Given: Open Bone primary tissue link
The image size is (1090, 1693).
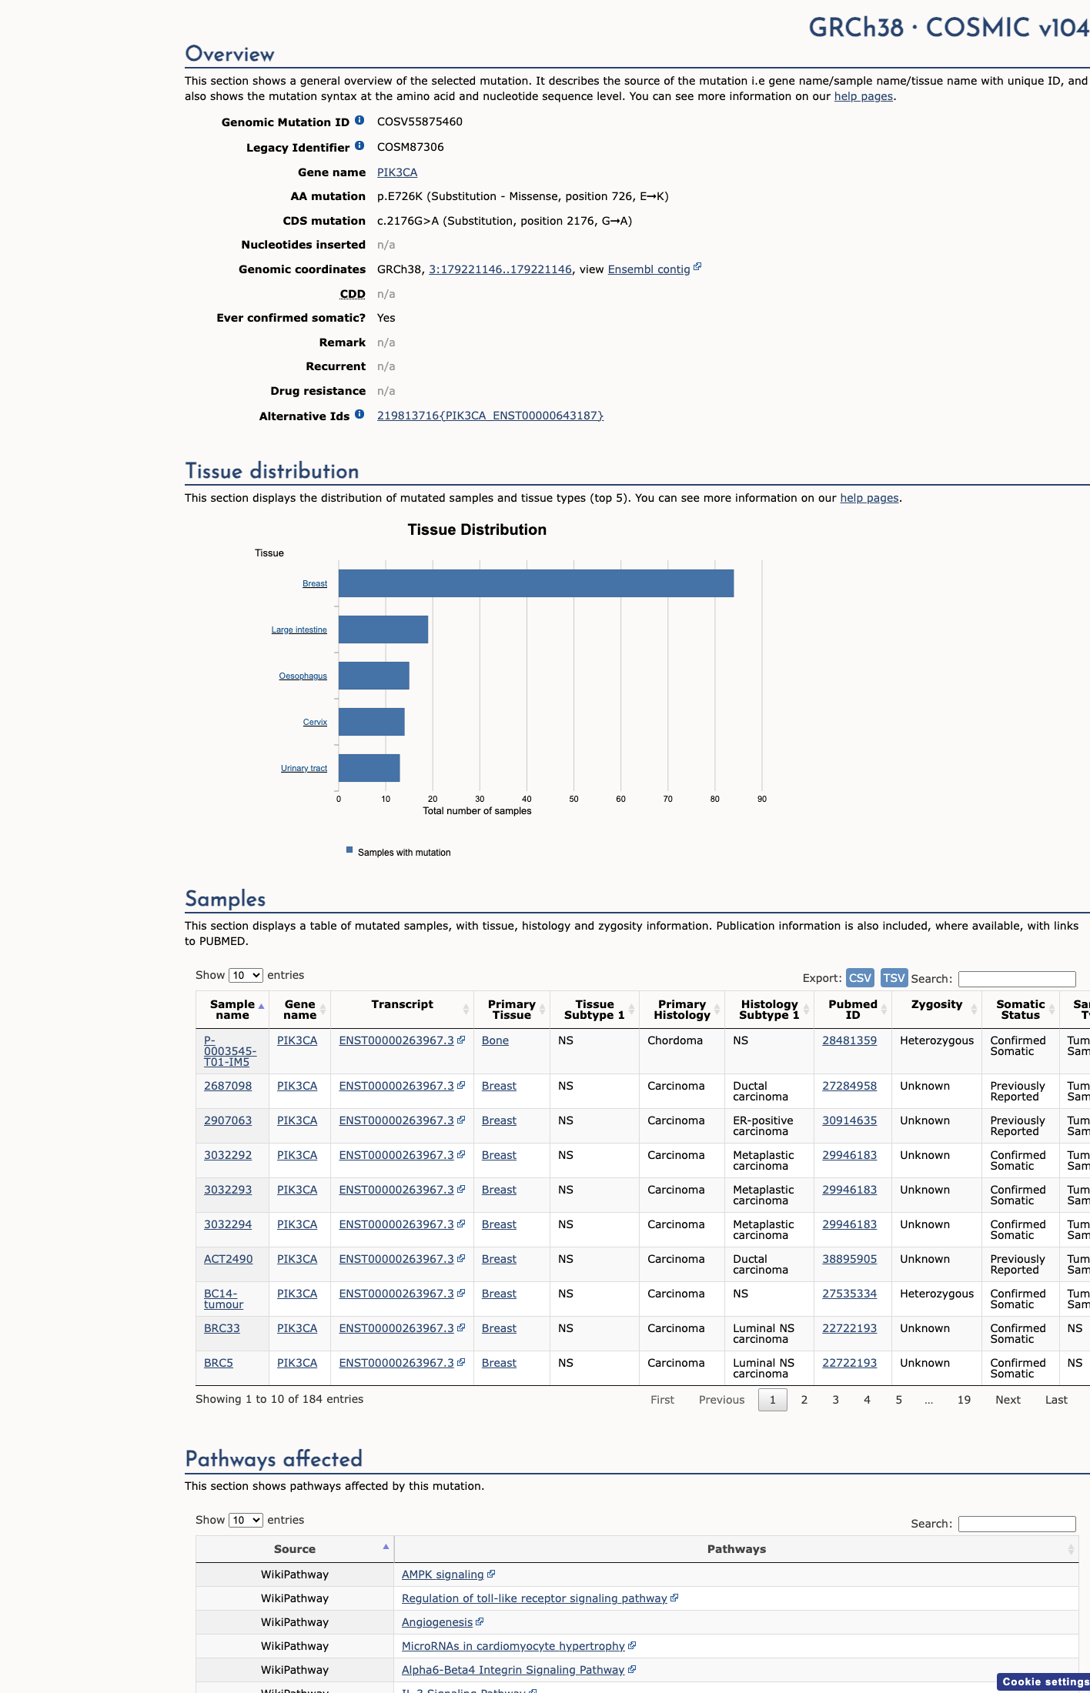Looking at the screenshot, I should (495, 1040).
